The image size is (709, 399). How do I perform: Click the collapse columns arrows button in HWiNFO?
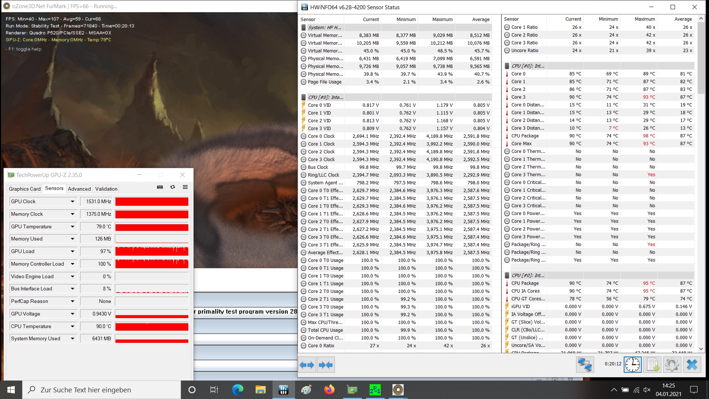coord(326,365)
